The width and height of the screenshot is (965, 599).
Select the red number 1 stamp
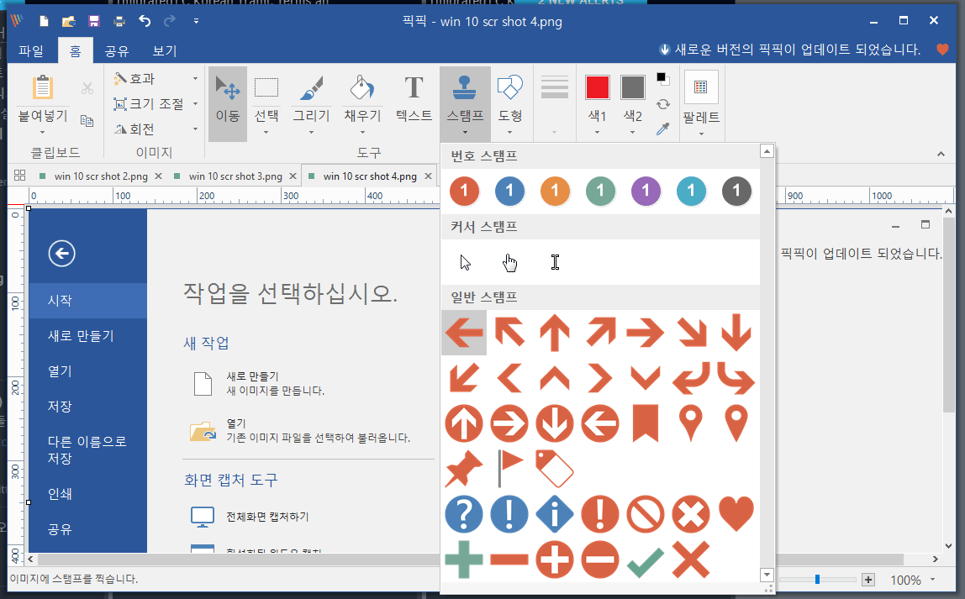coord(464,191)
